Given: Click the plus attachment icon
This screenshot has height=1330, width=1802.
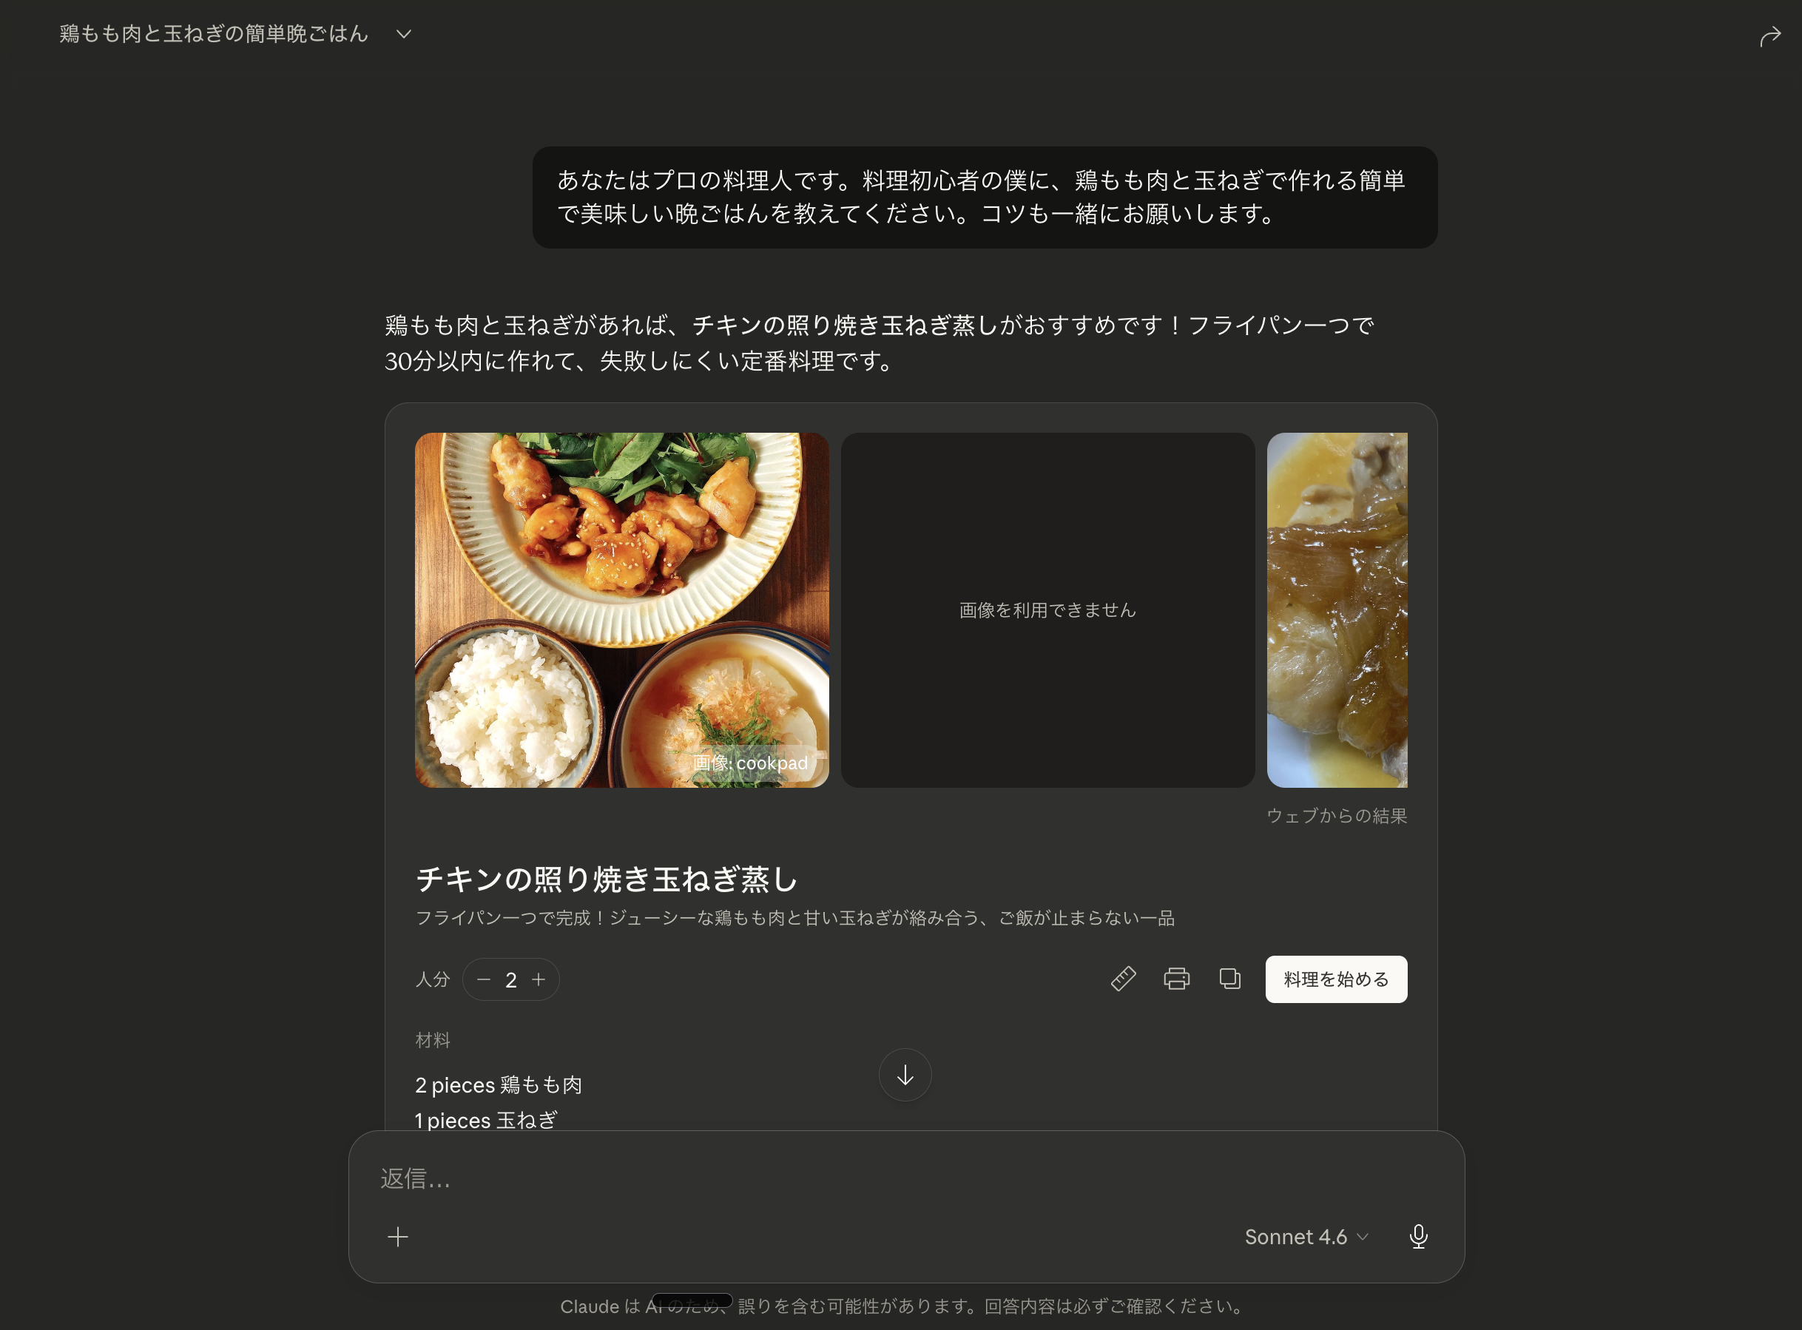Looking at the screenshot, I should [x=398, y=1237].
